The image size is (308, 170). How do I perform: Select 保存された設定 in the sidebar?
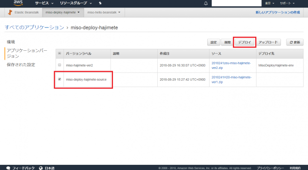(x=21, y=65)
